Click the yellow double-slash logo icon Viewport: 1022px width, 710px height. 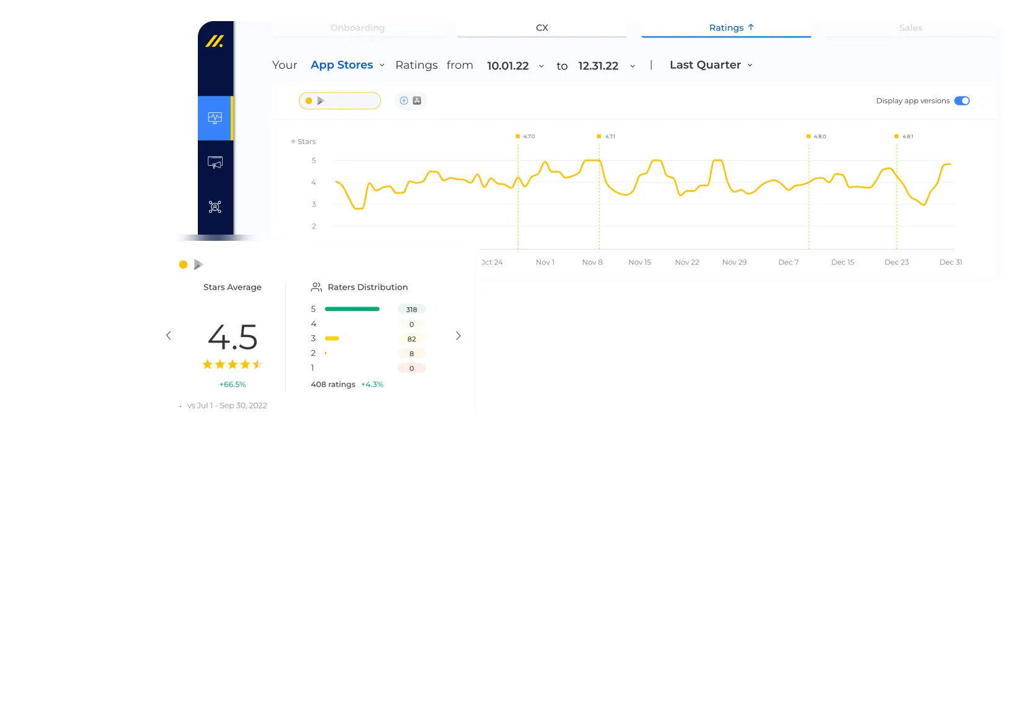[x=215, y=42]
